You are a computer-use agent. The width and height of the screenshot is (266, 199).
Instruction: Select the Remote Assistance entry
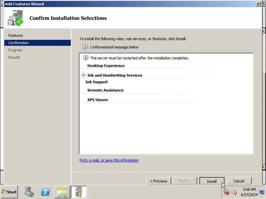click(x=105, y=90)
